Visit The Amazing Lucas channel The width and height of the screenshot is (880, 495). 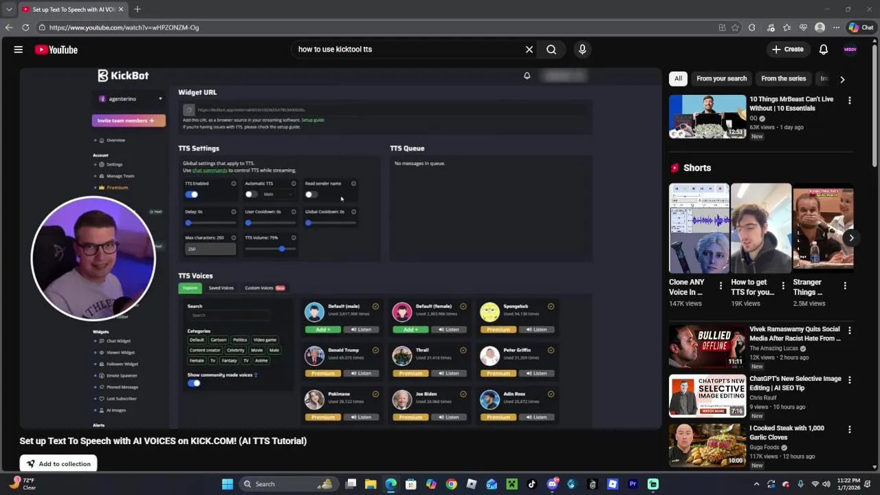tap(773, 349)
